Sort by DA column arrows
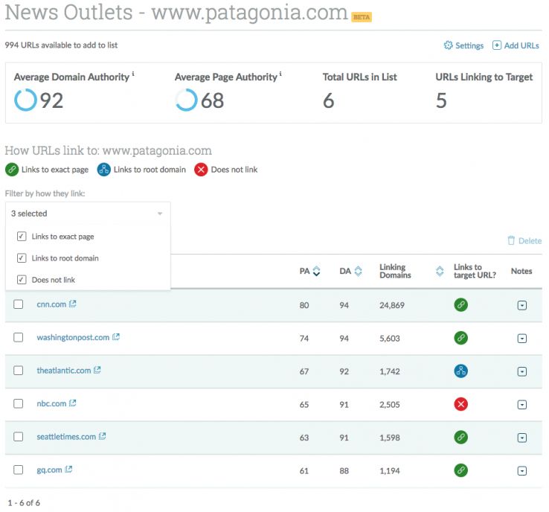 point(358,272)
